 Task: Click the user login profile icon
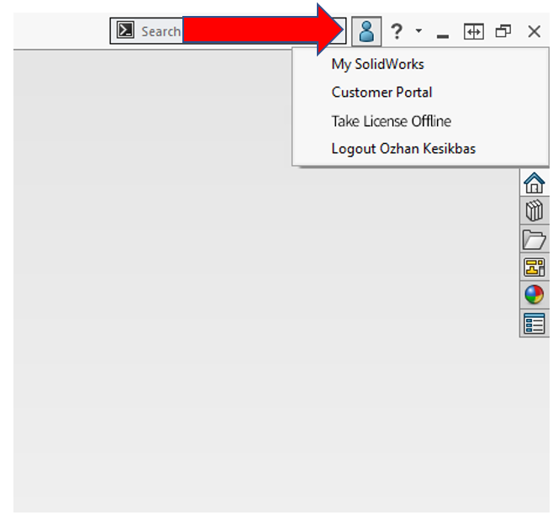(x=366, y=32)
